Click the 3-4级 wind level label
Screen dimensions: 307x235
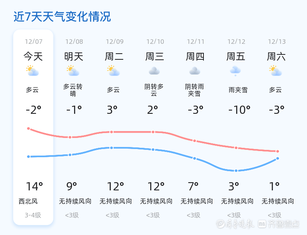(x=33, y=215)
